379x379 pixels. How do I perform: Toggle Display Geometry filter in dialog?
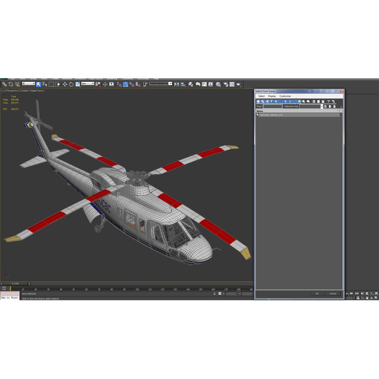[258, 101]
